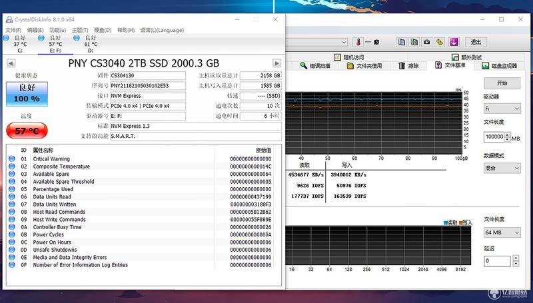Screen dimensions: 533x303
Task: Switch to the 文件夹使用 tab
Action: point(364,65)
